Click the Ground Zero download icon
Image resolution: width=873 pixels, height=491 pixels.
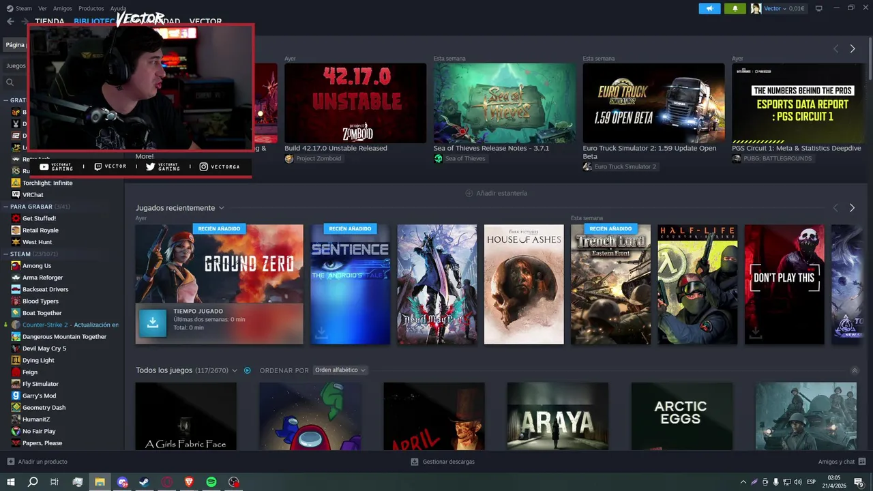pos(153,323)
